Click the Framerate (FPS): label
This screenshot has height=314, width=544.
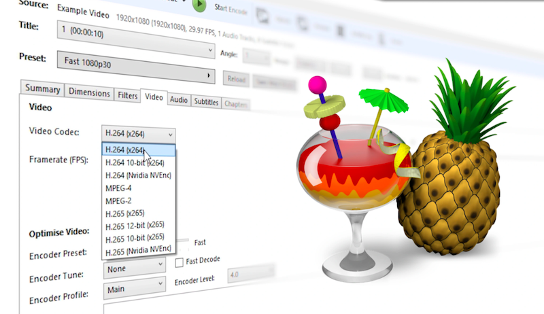(58, 160)
